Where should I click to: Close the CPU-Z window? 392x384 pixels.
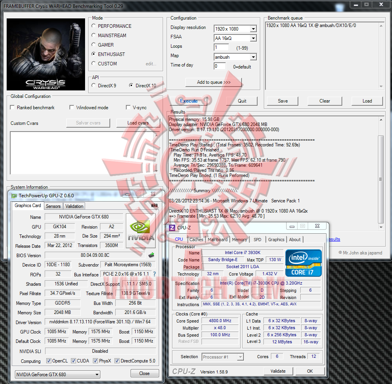coord(317,226)
